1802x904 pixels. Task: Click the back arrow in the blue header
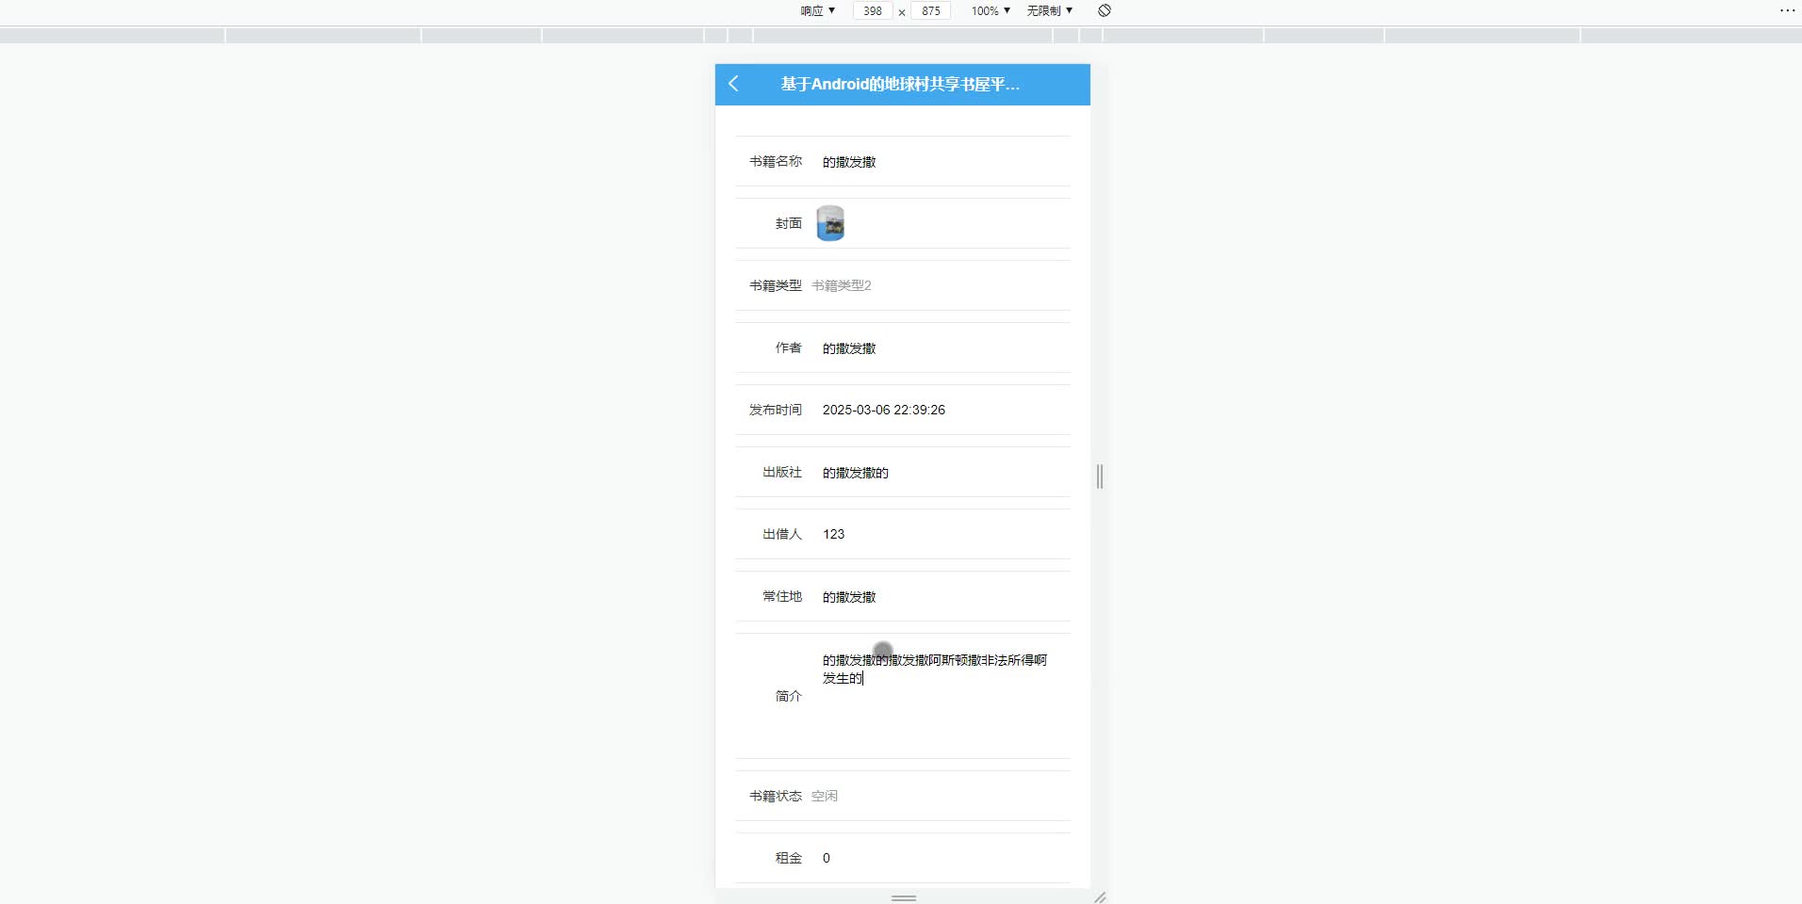pyautogui.click(x=734, y=84)
